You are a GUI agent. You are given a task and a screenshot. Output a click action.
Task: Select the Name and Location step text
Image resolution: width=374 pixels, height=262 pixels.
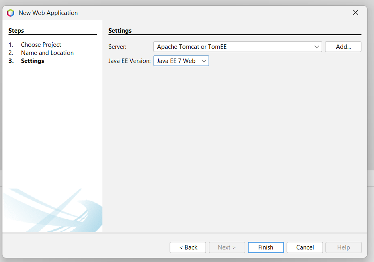pos(47,53)
